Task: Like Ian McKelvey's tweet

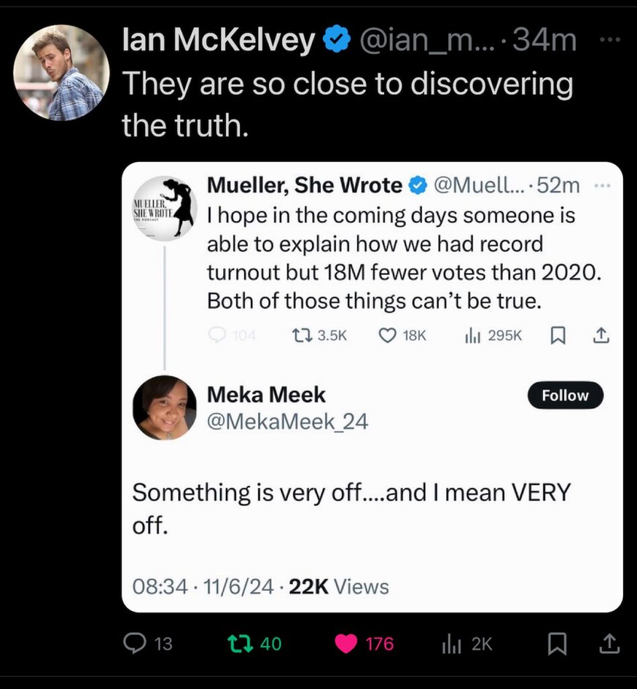Action: [x=347, y=644]
